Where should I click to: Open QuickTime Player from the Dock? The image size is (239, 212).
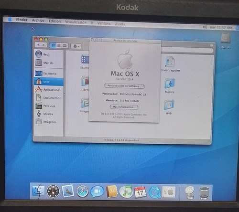(154, 192)
